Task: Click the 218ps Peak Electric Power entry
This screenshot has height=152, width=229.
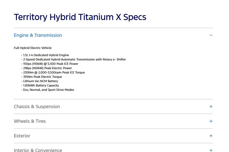Action: click(46, 68)
